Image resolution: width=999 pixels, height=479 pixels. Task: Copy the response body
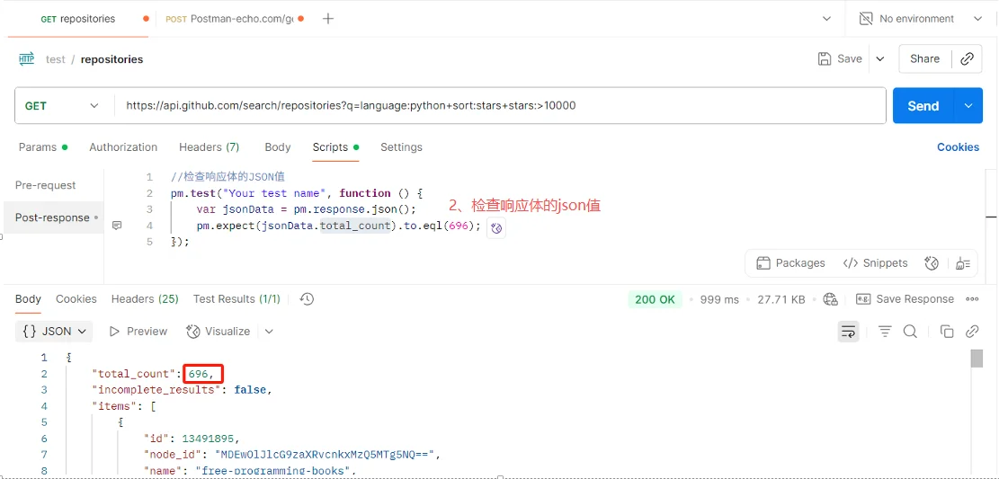(947, 332)
